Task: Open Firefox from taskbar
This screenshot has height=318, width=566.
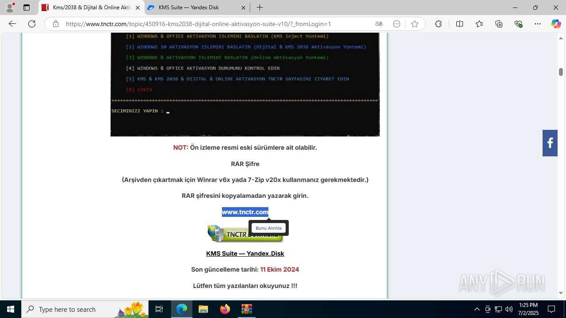Action: pyautogui.click(x=225, y=309)
